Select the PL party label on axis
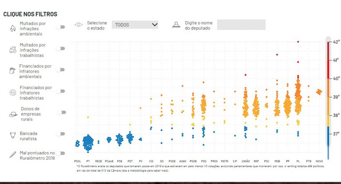341x184 pixels. (298, 161)
